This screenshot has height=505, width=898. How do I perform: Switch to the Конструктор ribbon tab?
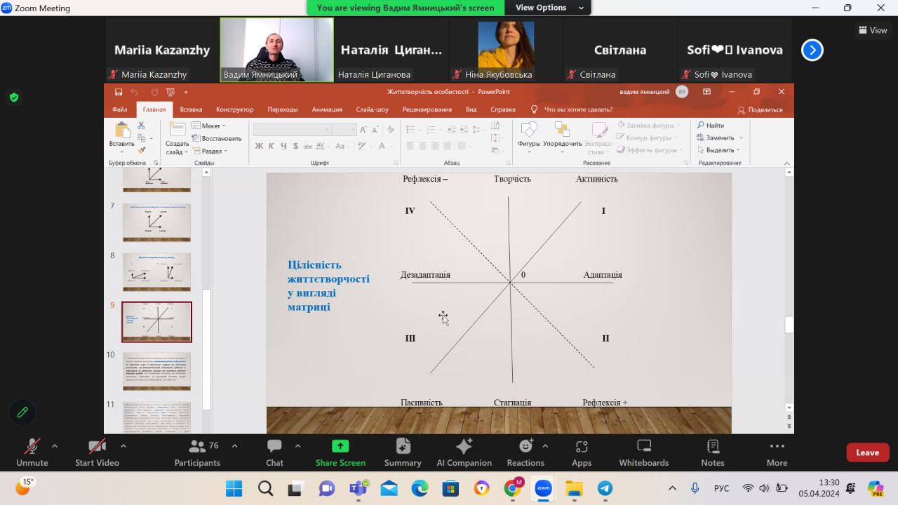pyautogui.click(x=235, y=109)
